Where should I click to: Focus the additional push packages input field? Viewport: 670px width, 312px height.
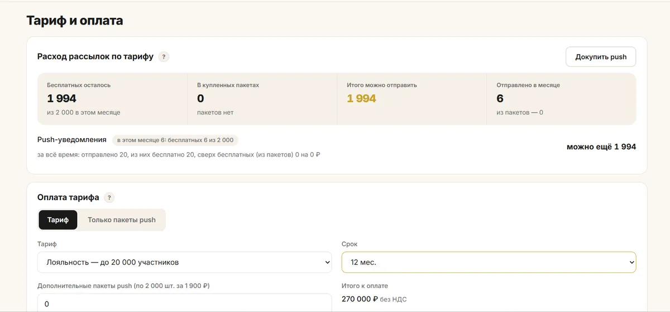click(185, 304)
